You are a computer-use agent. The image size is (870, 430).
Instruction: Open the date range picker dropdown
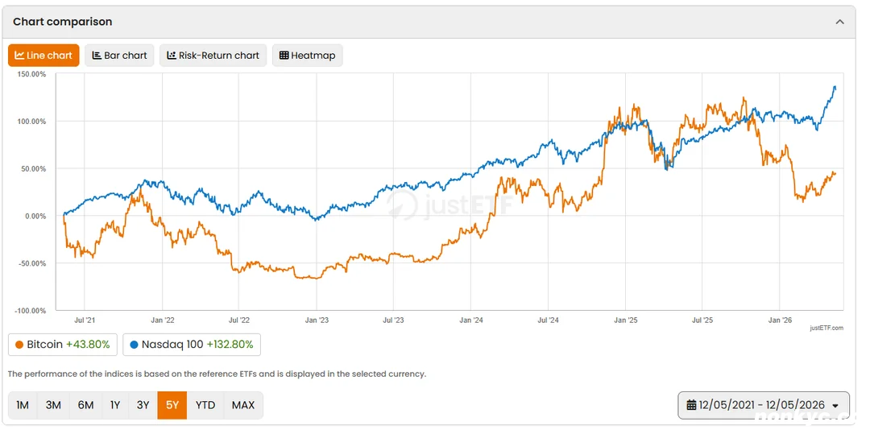[764, 405]
